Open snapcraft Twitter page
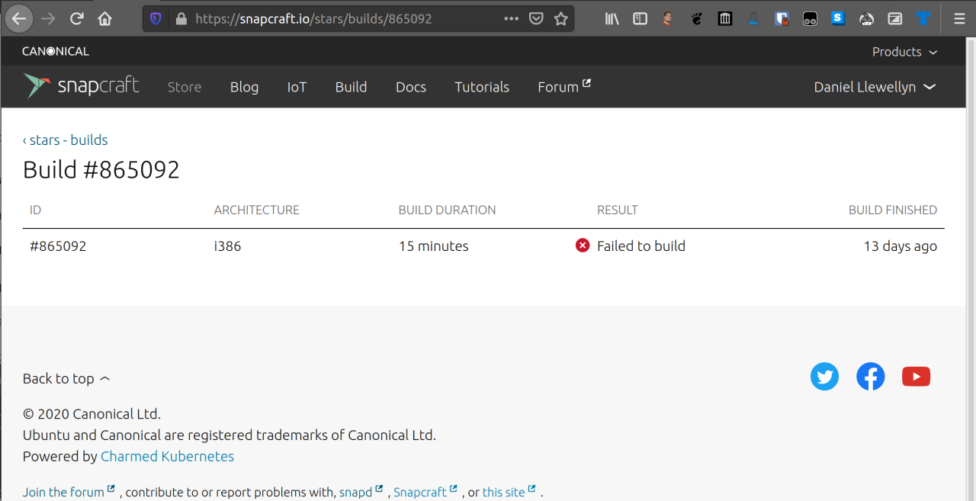The image size is (976, 501). 824,377
